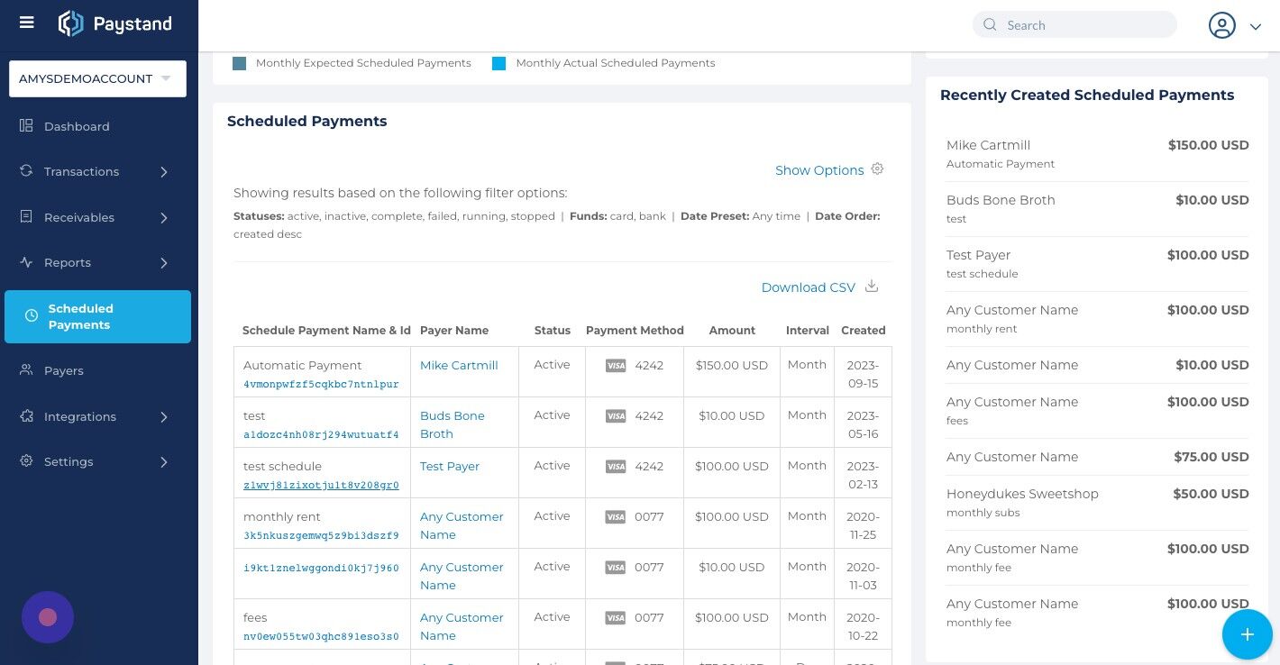Click the Paystand logo
The height and width of the screenshot is (665, 1280).
point(114,24)
